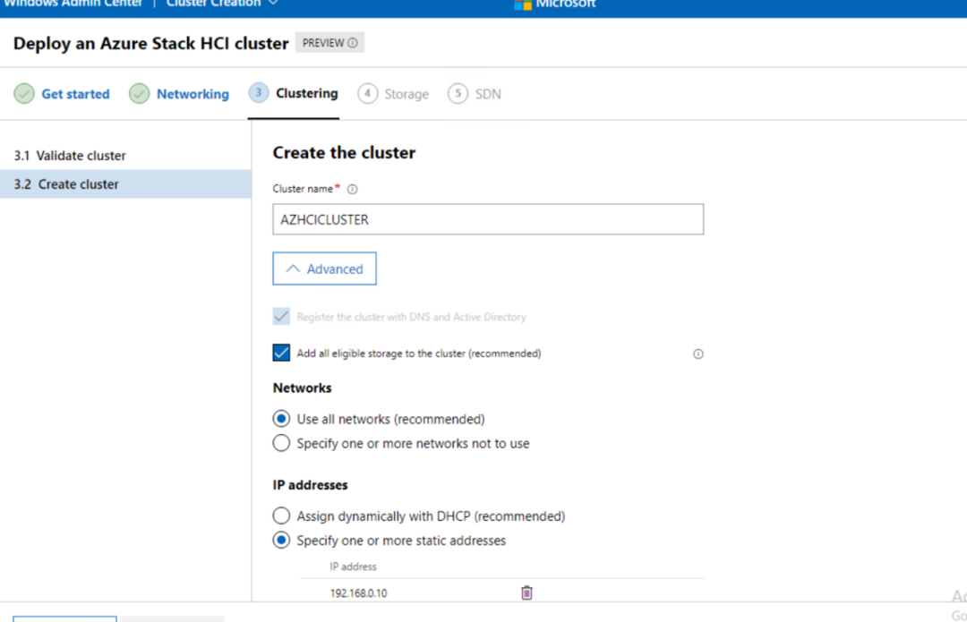
Task: Collapse the Advanced section
Action: point(324,268)
